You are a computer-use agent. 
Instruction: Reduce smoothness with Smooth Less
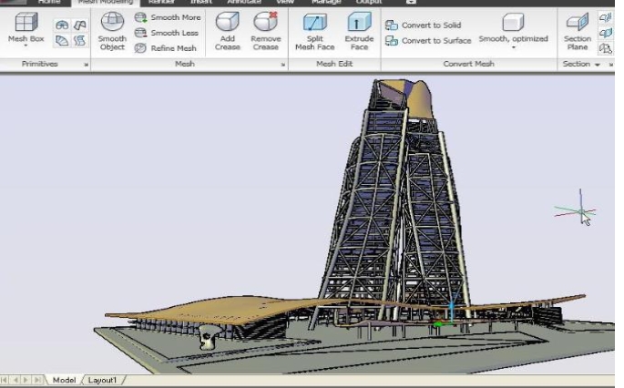167,33
